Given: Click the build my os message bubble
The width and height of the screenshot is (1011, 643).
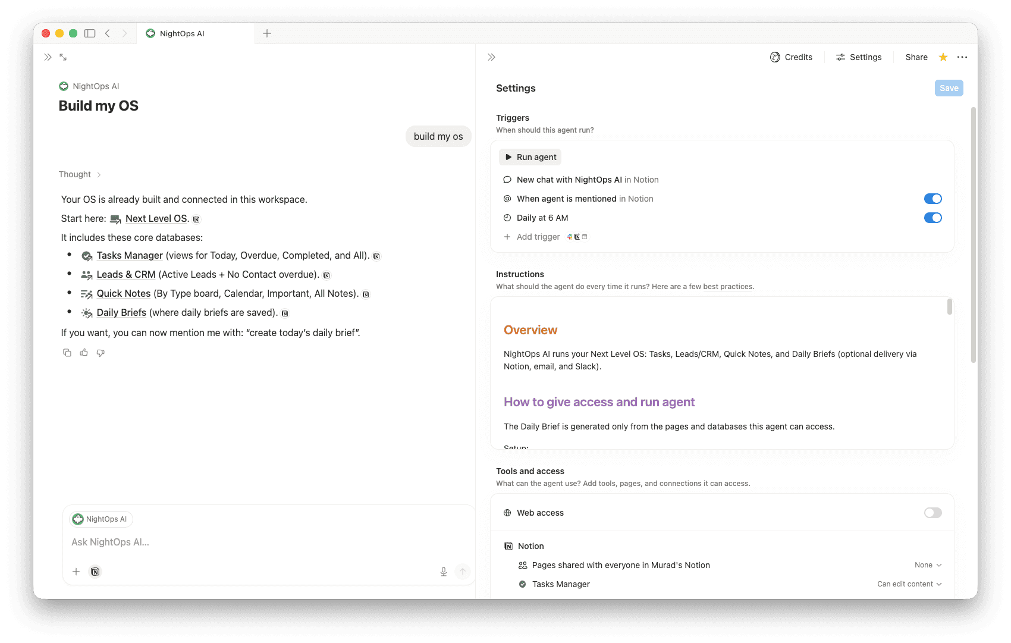Looking at the screenshot, I should [438, 136].
